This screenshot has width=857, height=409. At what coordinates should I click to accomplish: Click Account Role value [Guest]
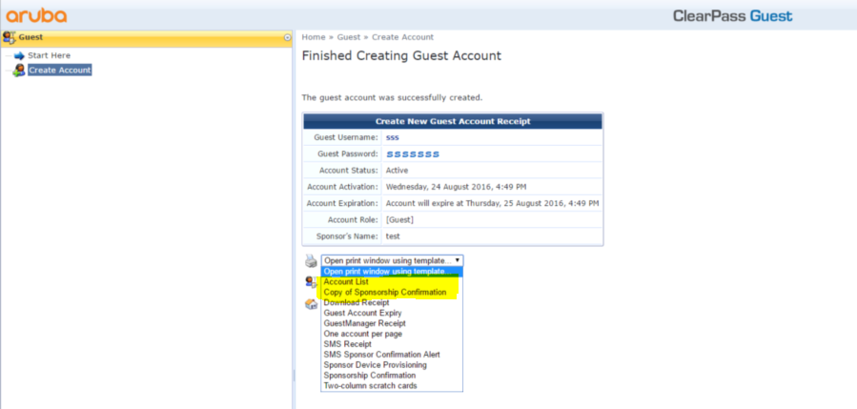[x=399, y=220]
